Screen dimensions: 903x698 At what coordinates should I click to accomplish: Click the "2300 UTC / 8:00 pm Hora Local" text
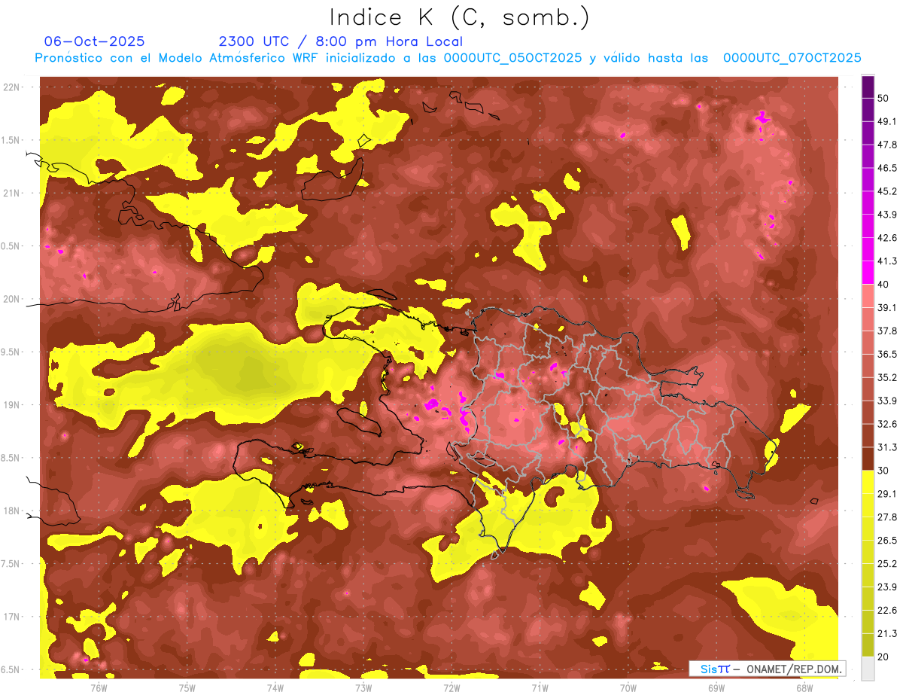[x=340, y=41]
